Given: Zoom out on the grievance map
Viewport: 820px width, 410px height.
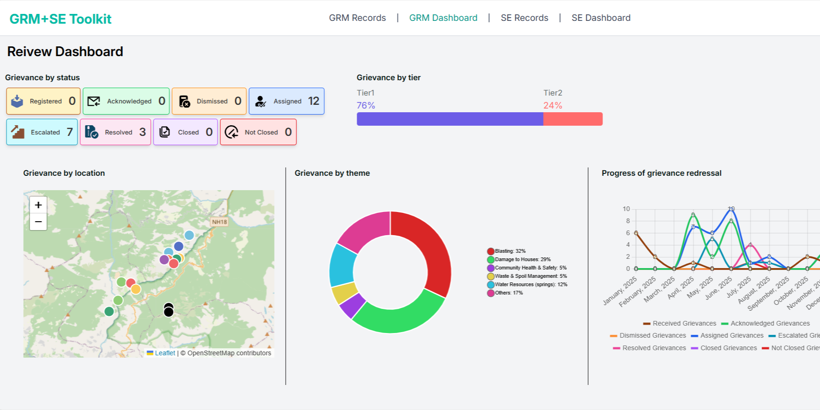Looking at the screenshot, I should (x=38, y=222).
